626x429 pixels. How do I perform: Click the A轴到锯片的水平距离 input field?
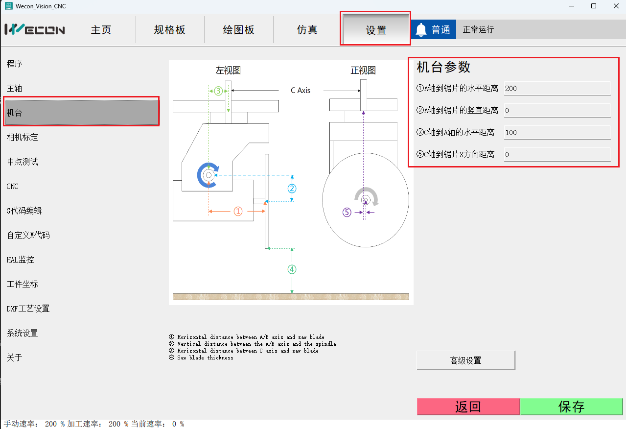point(557,89)
